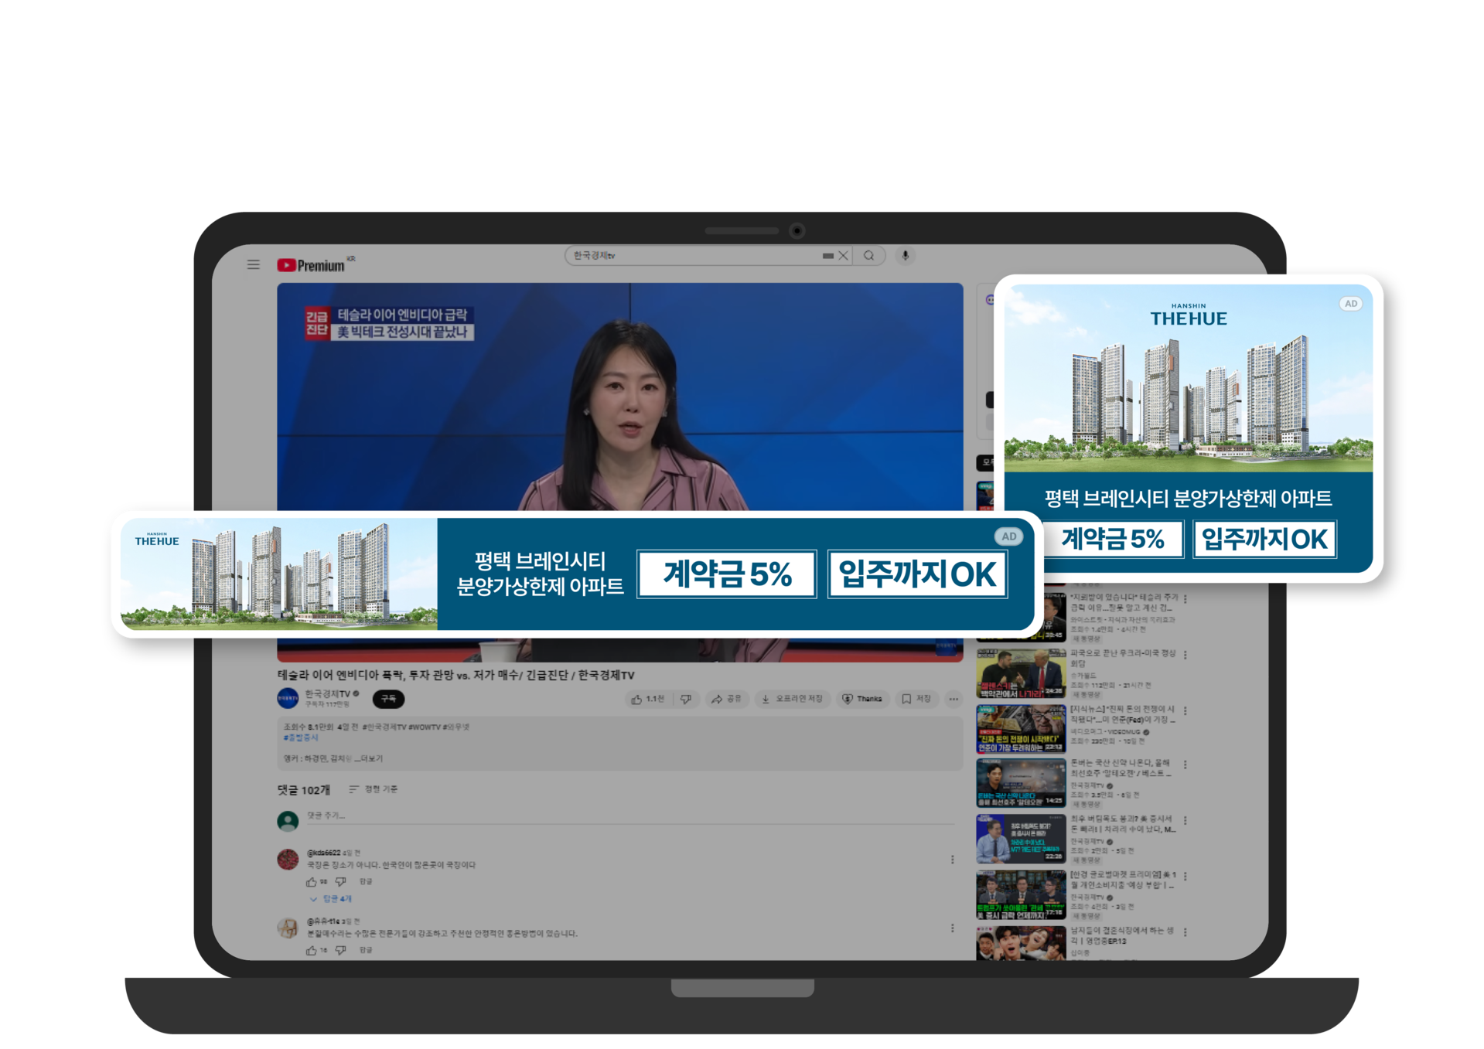Reply to the @kds6622 comment
The width and height of the screenshot is (1484, 1049).
tap(366, 882)
